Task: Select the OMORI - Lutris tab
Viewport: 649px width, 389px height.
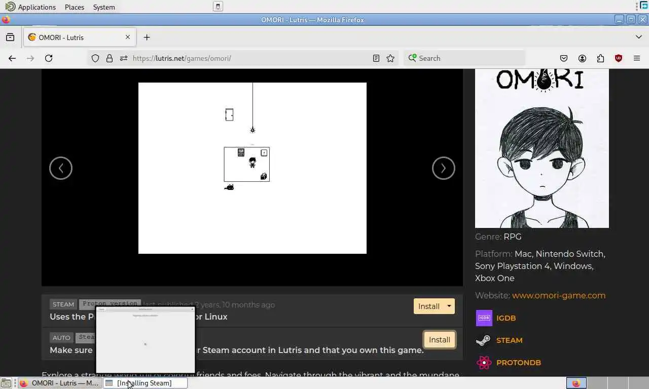Action: click(x=80, y=37)
